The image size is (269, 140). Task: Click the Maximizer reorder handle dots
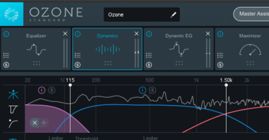(251, 63)
